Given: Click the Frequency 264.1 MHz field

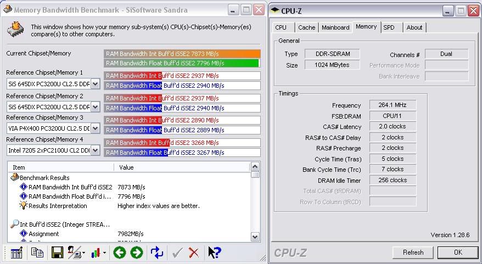Looking at the screenshot, I should [x=393, y=105].
